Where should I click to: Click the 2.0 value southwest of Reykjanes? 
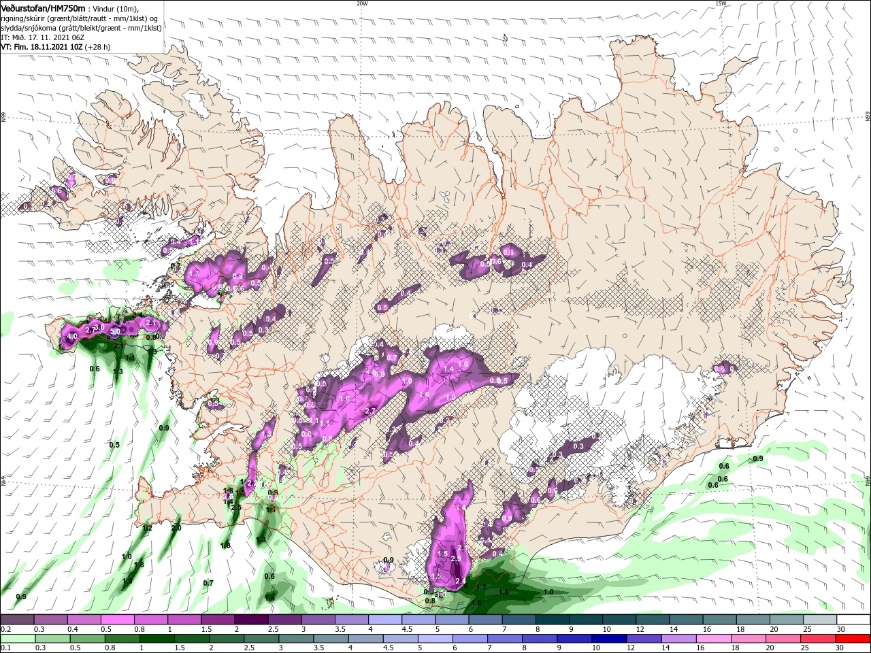tap(176, 528)
